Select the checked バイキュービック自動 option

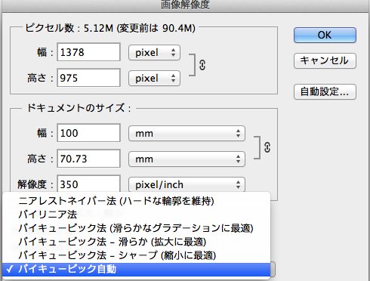136,269
